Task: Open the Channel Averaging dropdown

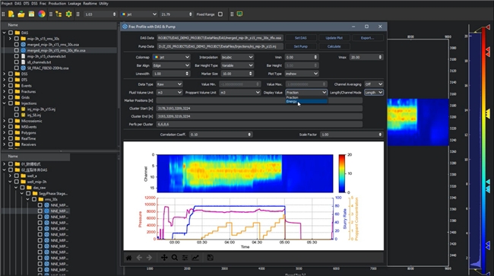Action: coord(374,84)
